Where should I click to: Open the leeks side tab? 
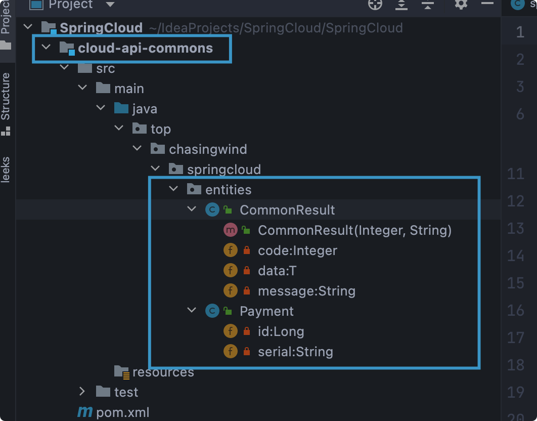click(x=6, y=170)
